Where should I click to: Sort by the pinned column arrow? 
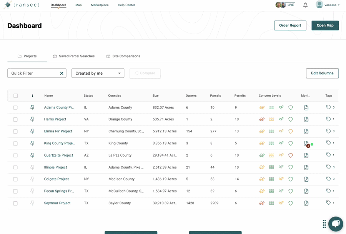point(32,96)
